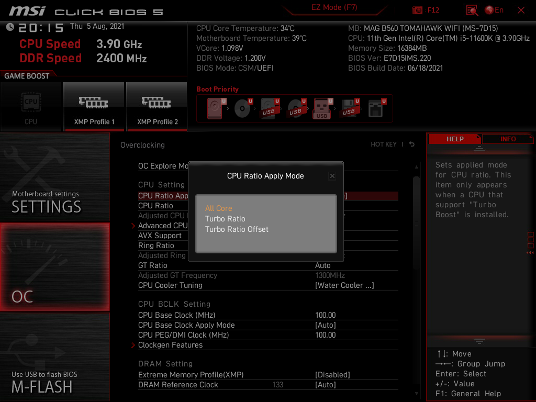Choose Turbo Ratio option
Image resolution: width=536 pixels, height=402 pixels.
(225, 219)
